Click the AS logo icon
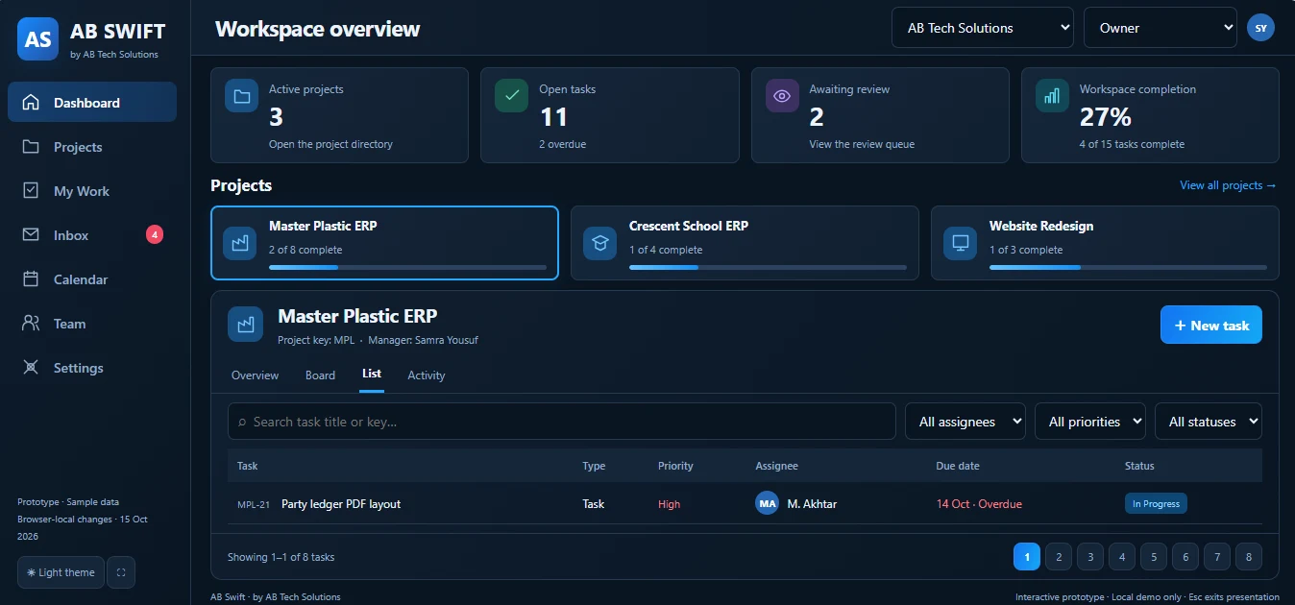The height and width of the screenshot is (605, 1295). click(x=38, y=39)
